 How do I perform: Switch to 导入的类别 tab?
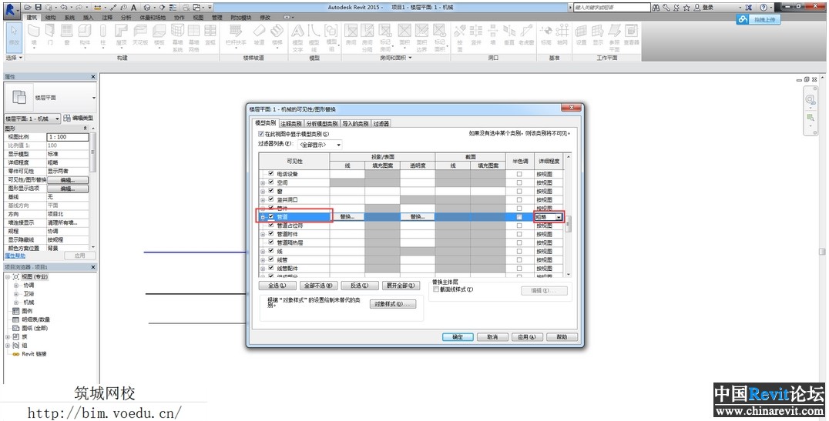tap(355, 124)
